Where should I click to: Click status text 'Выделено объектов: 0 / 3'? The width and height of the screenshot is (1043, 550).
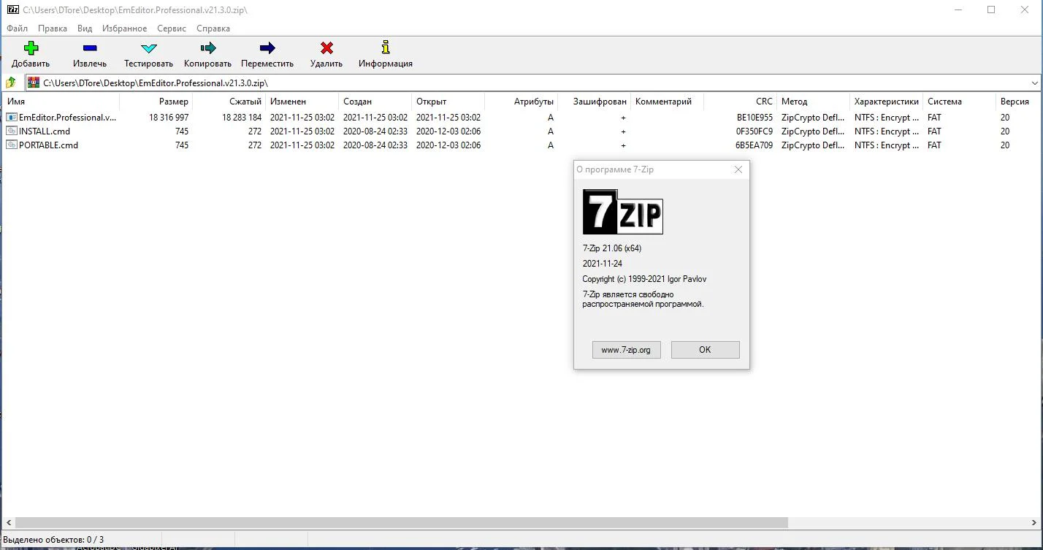[x=53, y=540]
